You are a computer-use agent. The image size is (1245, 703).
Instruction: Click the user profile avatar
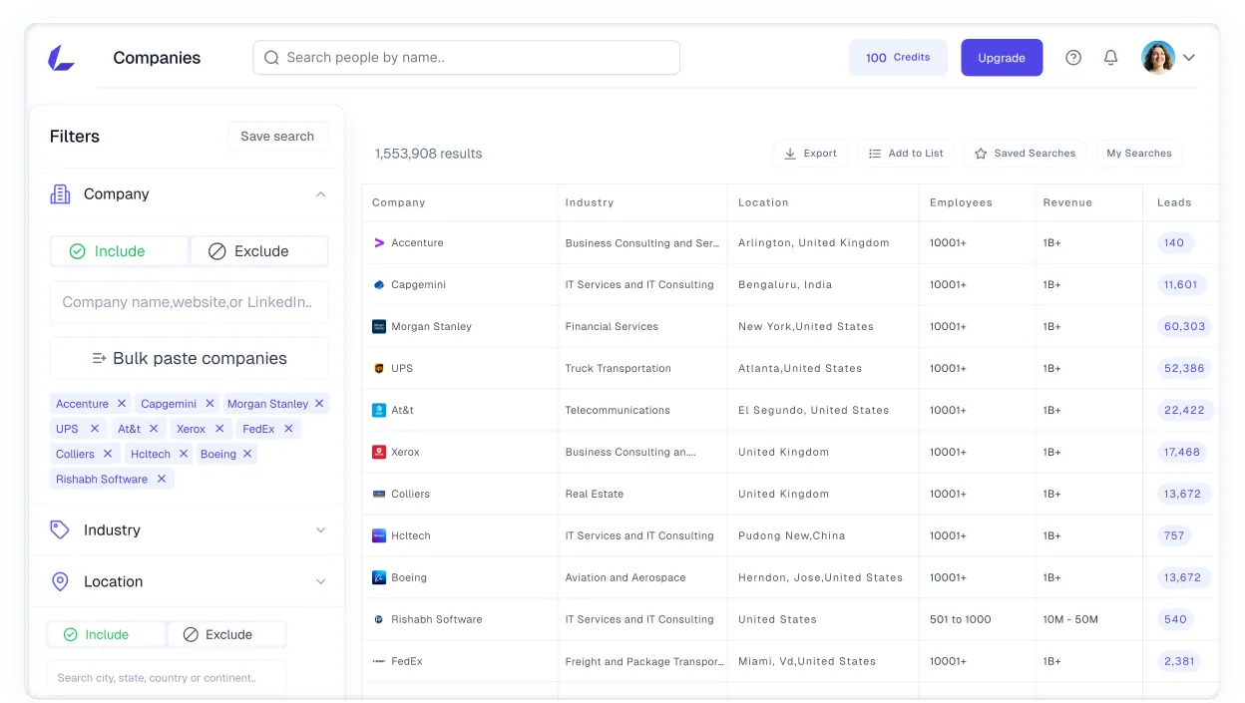click(x=1158, y=58)
